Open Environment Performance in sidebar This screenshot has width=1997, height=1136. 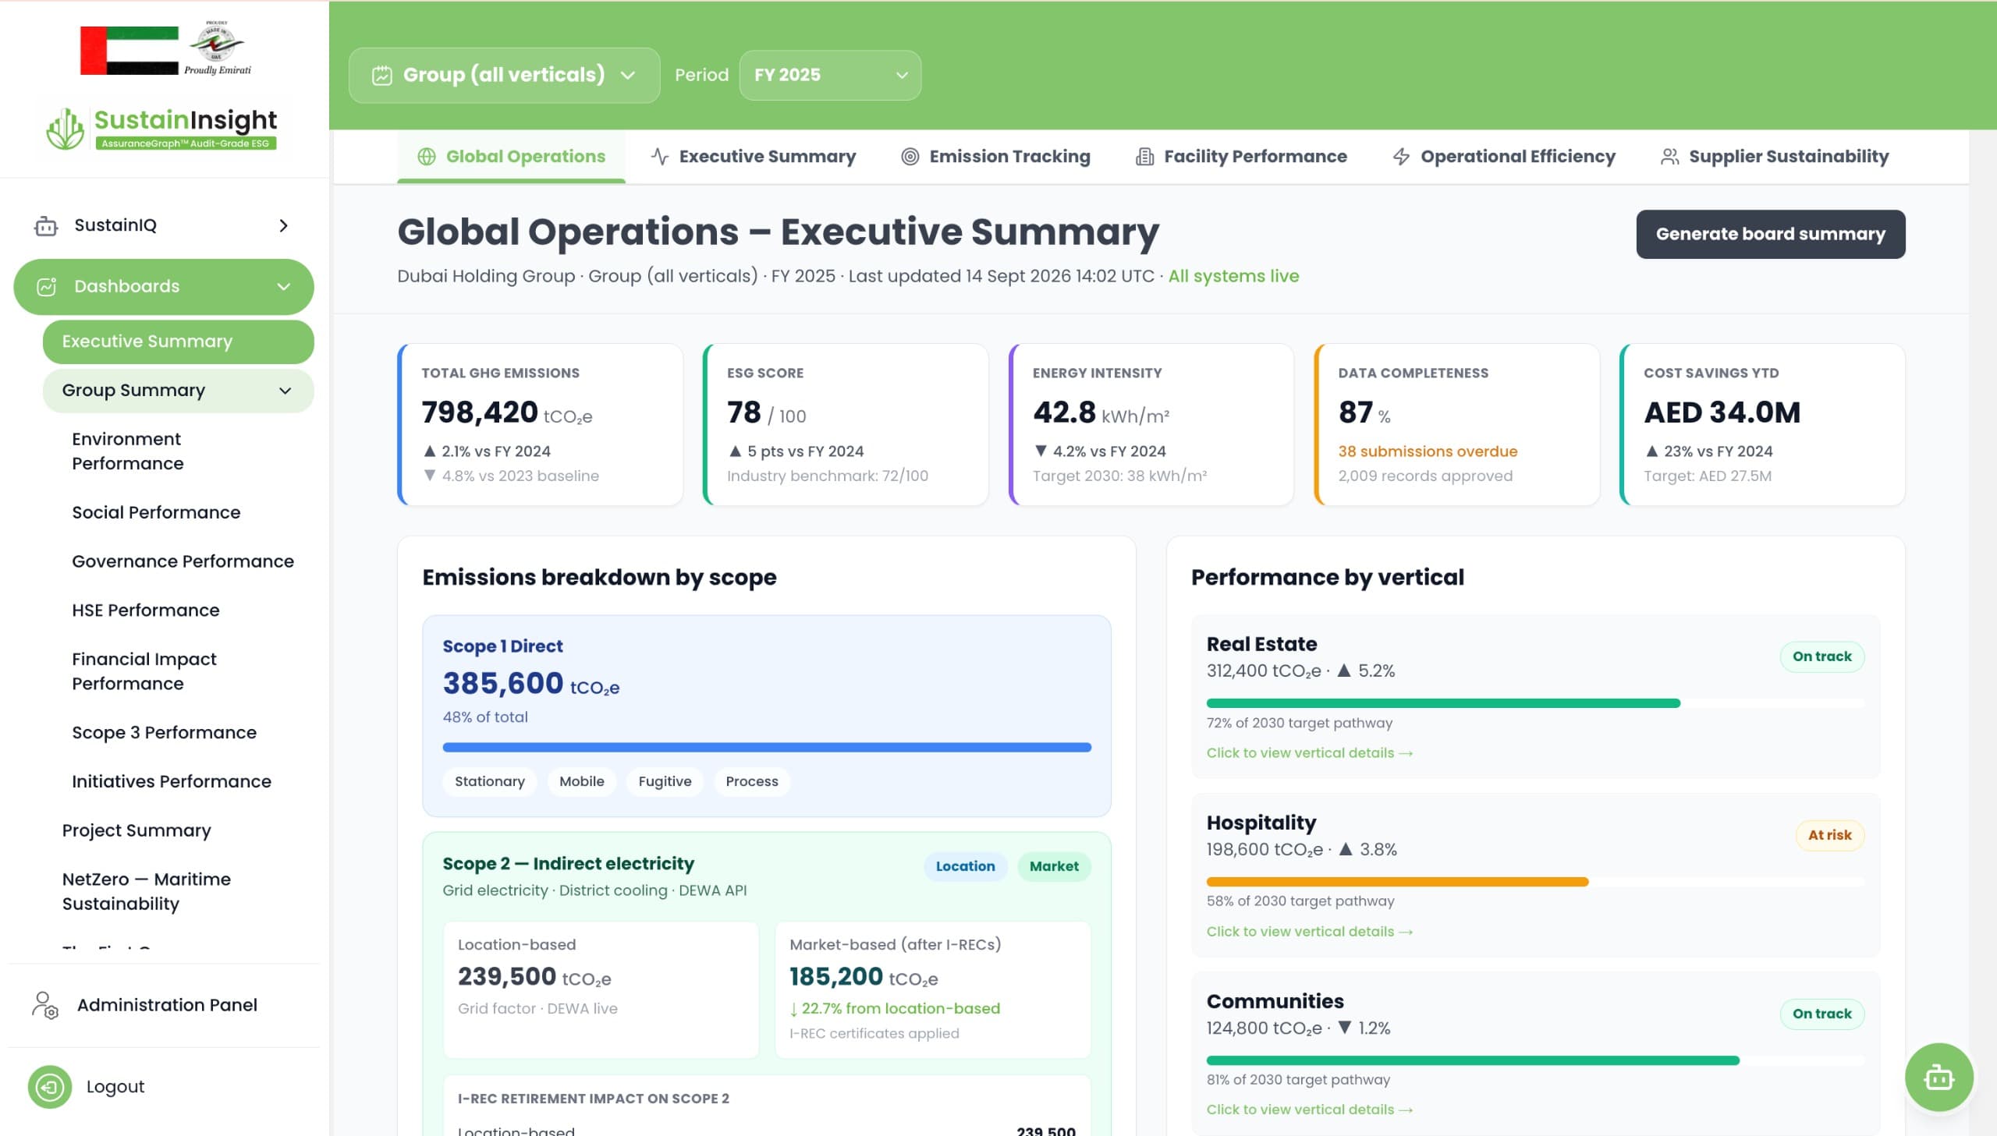178,451
